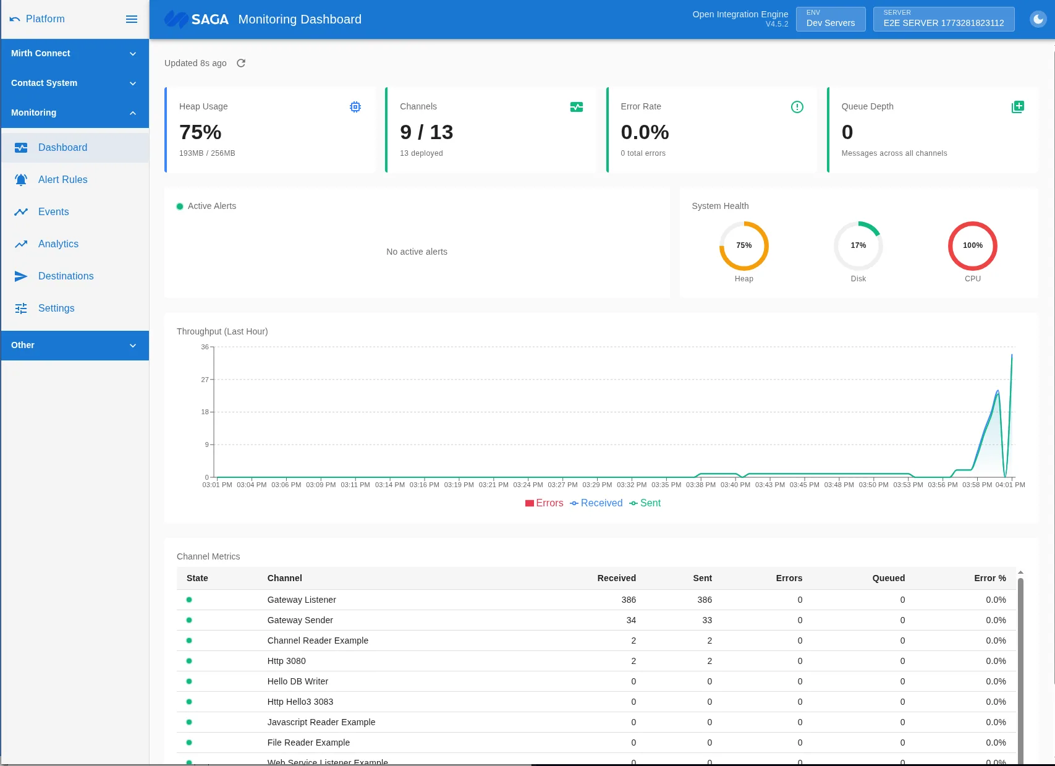
Task: Select the Dashboard icon in the sidebar
Action: tap(21, 148)
